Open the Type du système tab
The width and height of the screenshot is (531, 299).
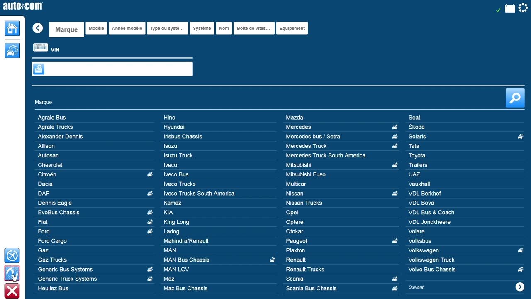pyautogui.click(x=167, y=28)
